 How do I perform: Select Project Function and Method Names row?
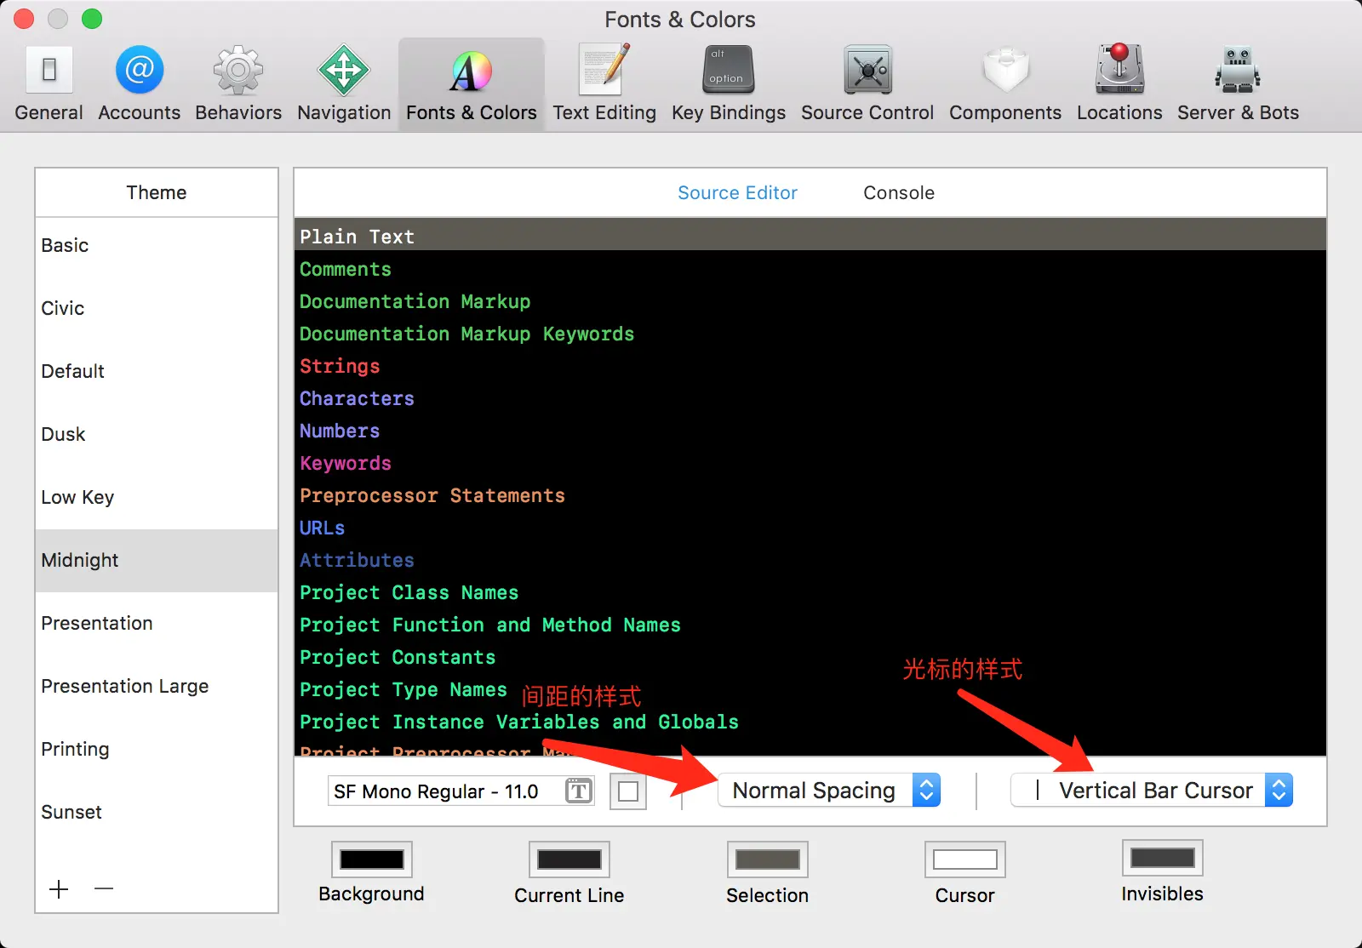810,625
